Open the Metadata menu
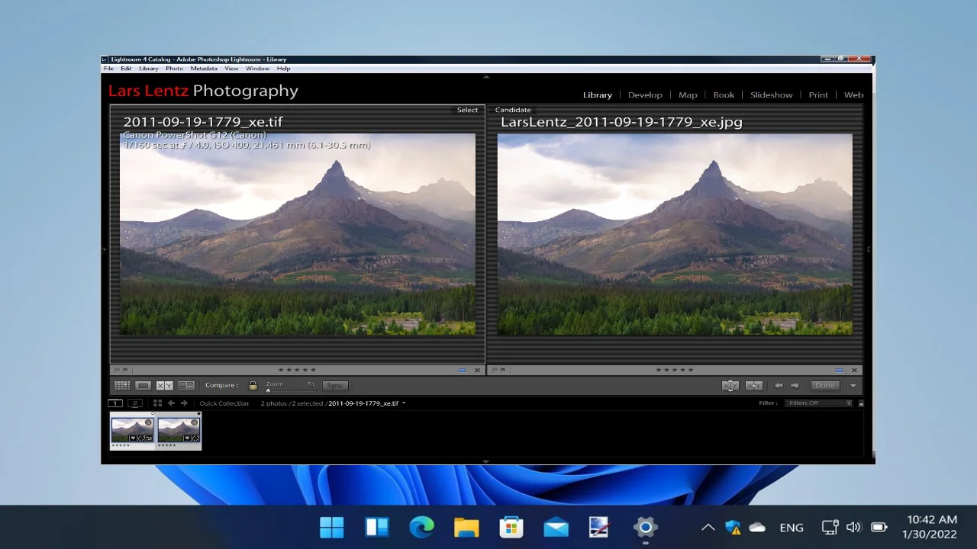The image size is (977, 549). point(204,69)
